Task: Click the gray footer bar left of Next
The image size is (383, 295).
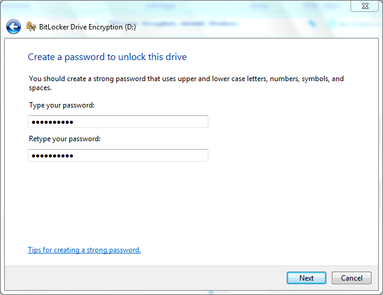Action: point(144,278)
